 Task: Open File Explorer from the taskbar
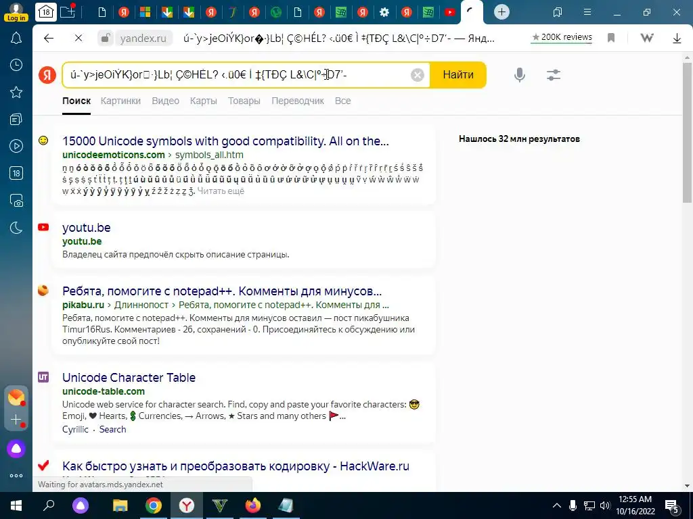[x=120, y=505]
